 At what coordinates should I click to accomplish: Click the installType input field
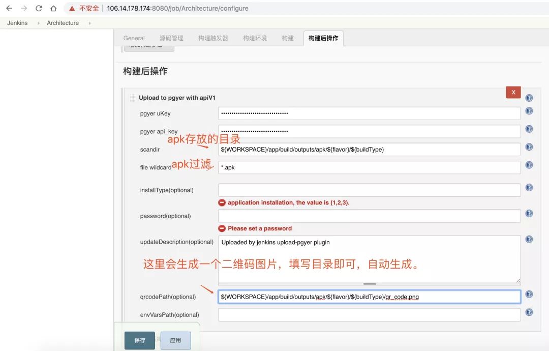[x=369, y=190]
